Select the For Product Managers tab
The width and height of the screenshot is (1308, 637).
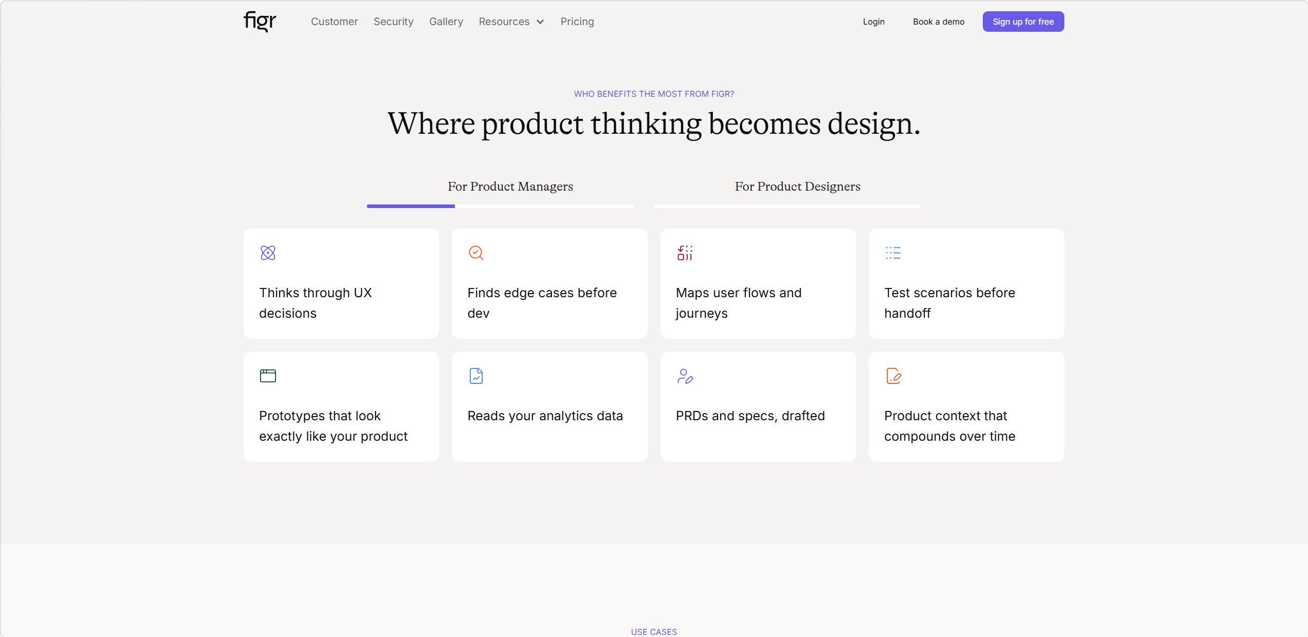[x=510, y=187]
